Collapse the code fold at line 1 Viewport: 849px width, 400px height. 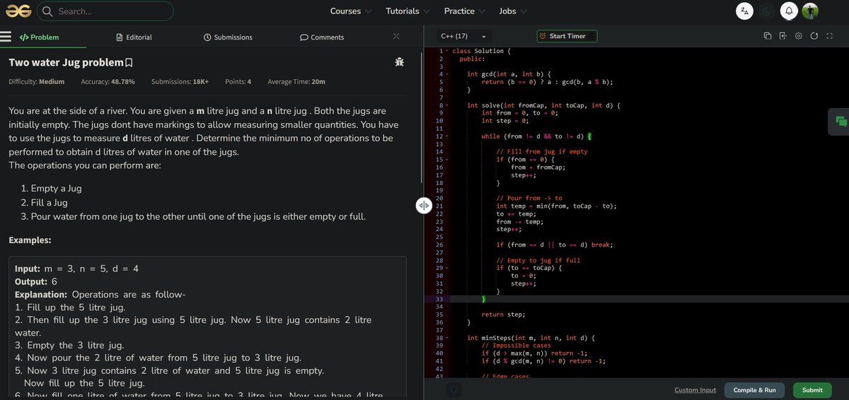(447, 51)
